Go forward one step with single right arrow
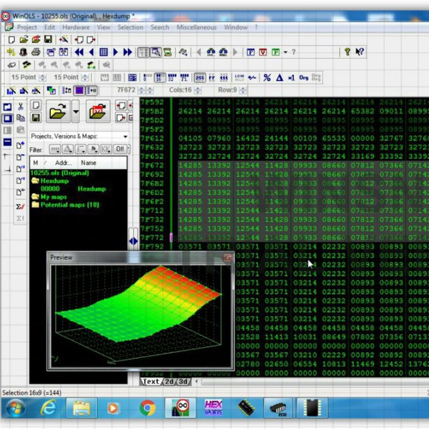The height and width of the screenshot is (429, 429). point(115,52)
